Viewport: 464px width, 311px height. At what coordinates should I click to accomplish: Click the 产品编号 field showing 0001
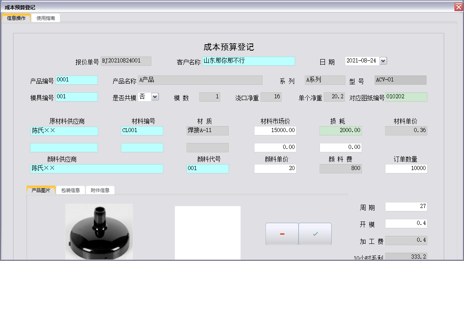coord(76,80)
